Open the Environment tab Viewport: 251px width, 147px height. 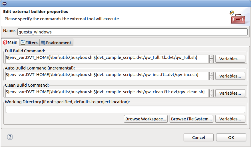[x=57, y=43]
